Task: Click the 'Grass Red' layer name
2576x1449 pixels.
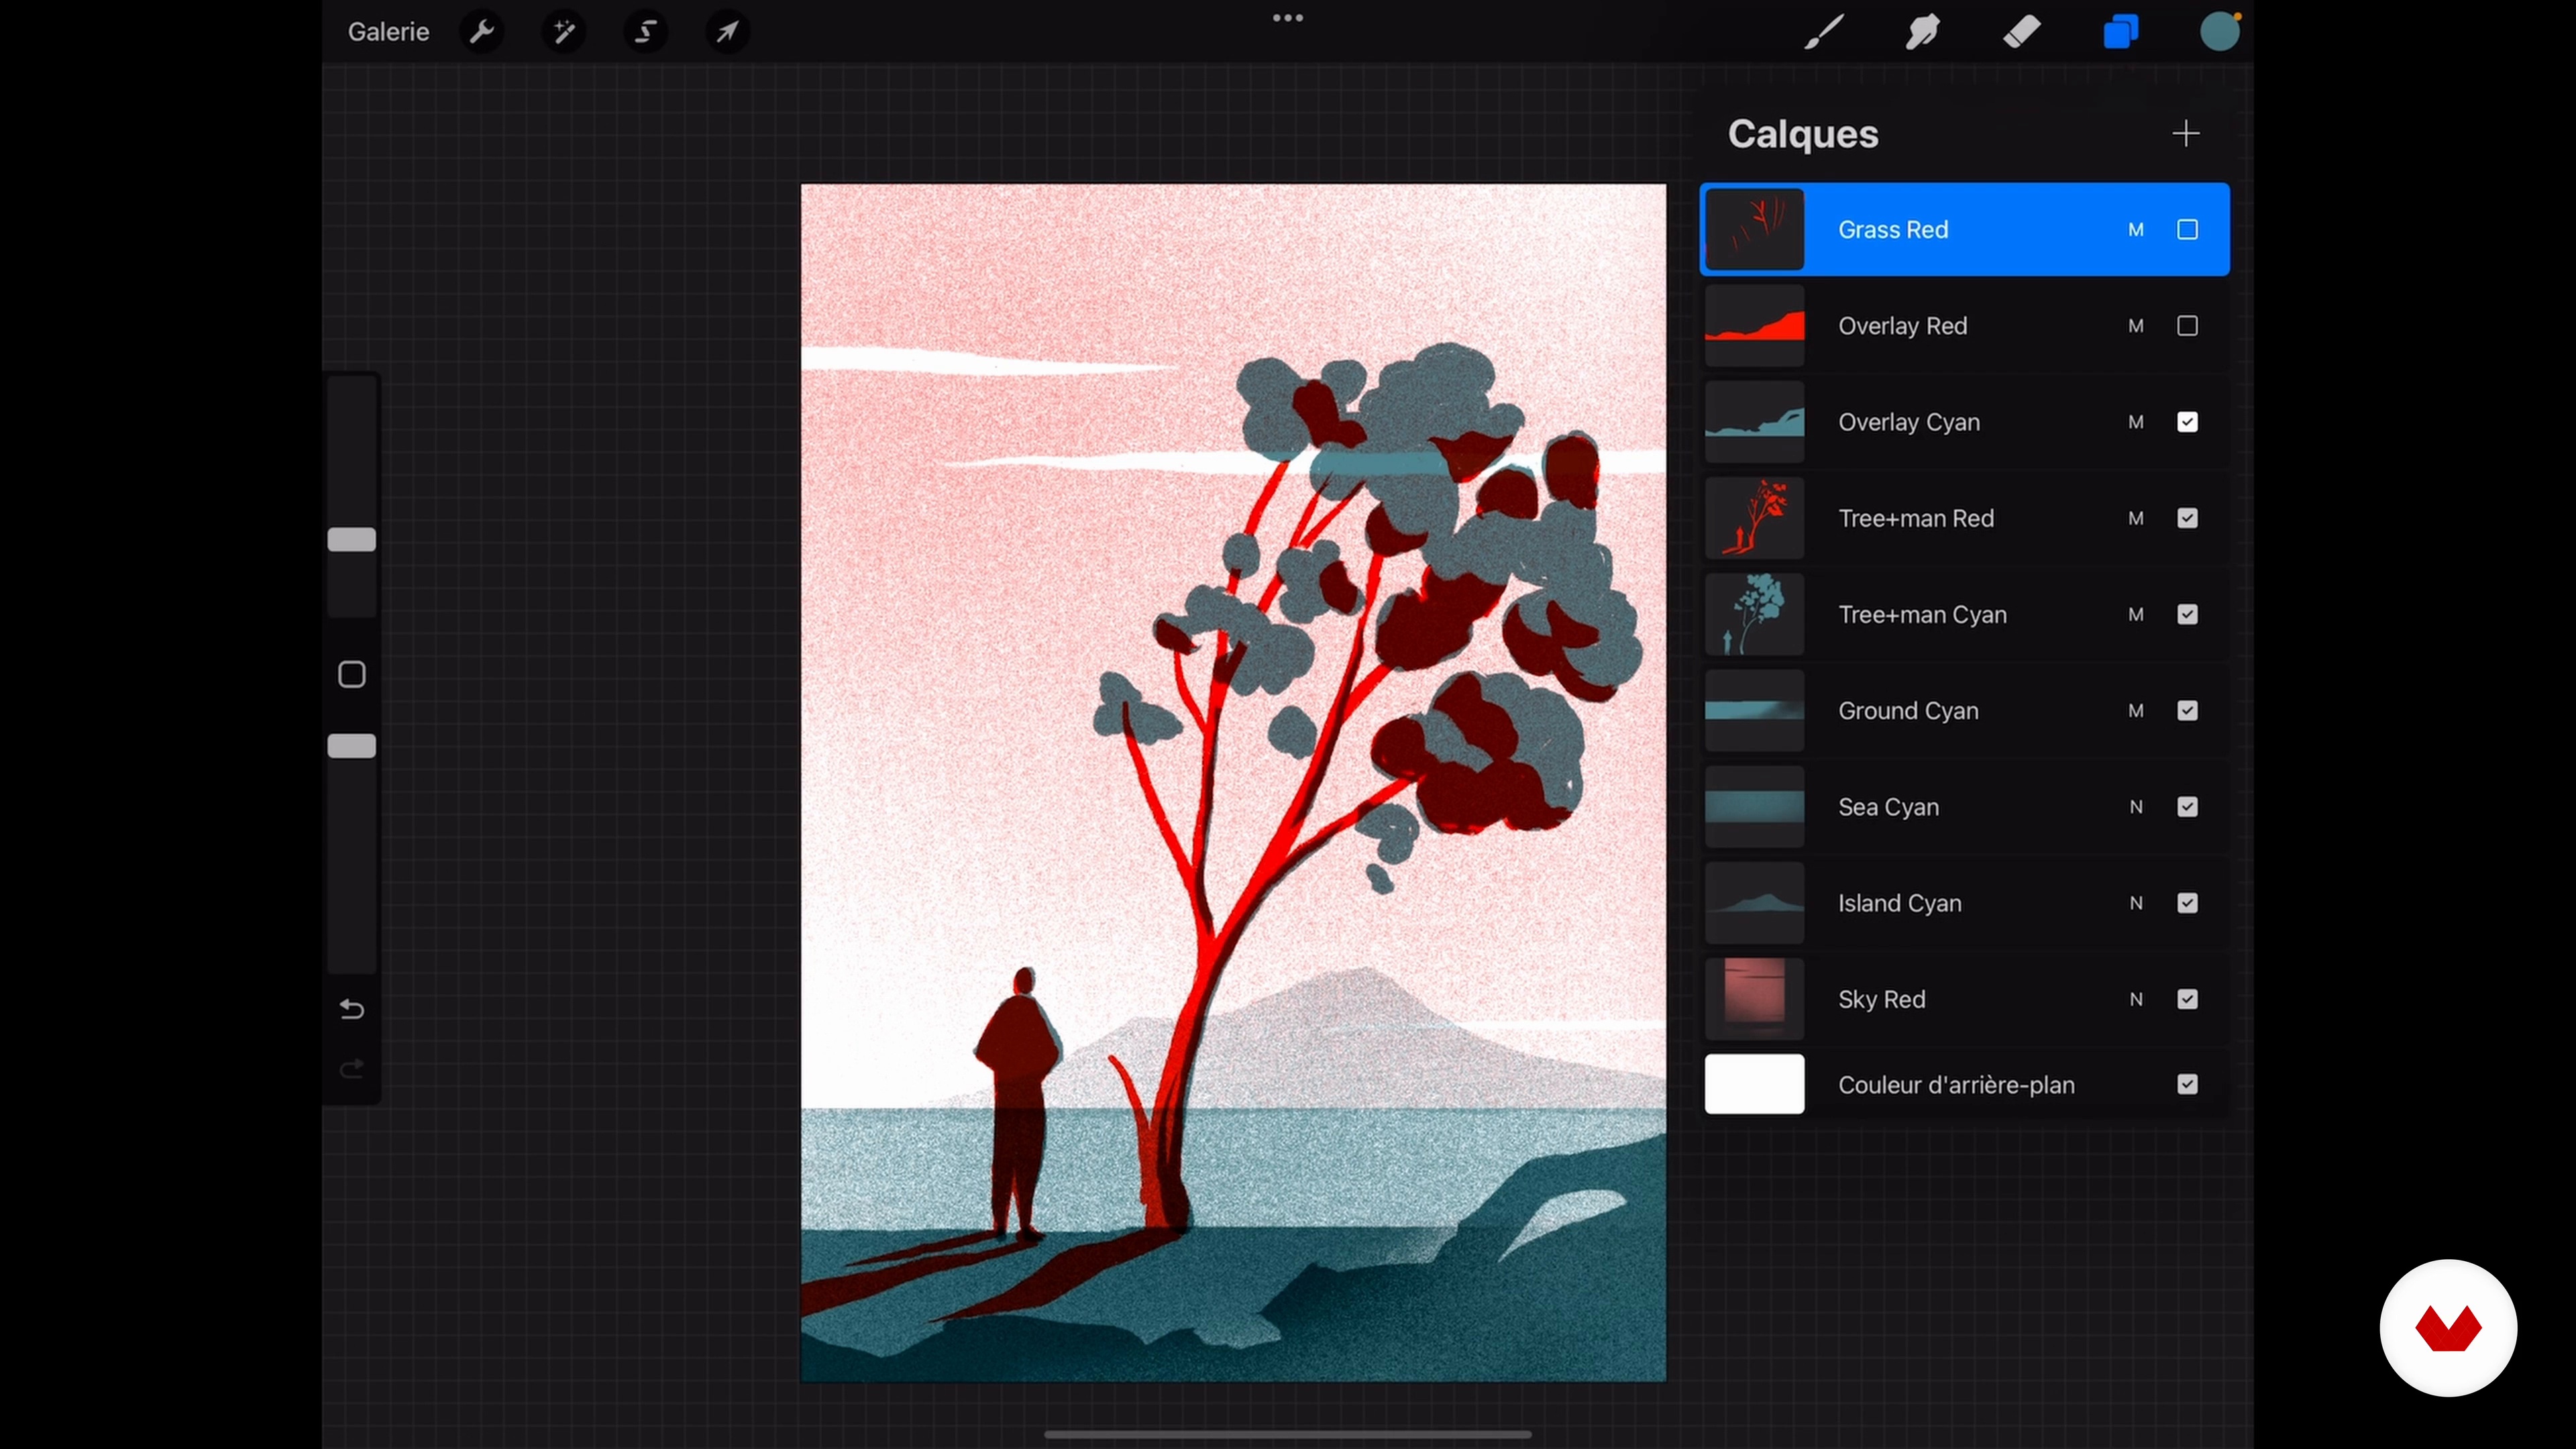Action: click(1893, 230)
